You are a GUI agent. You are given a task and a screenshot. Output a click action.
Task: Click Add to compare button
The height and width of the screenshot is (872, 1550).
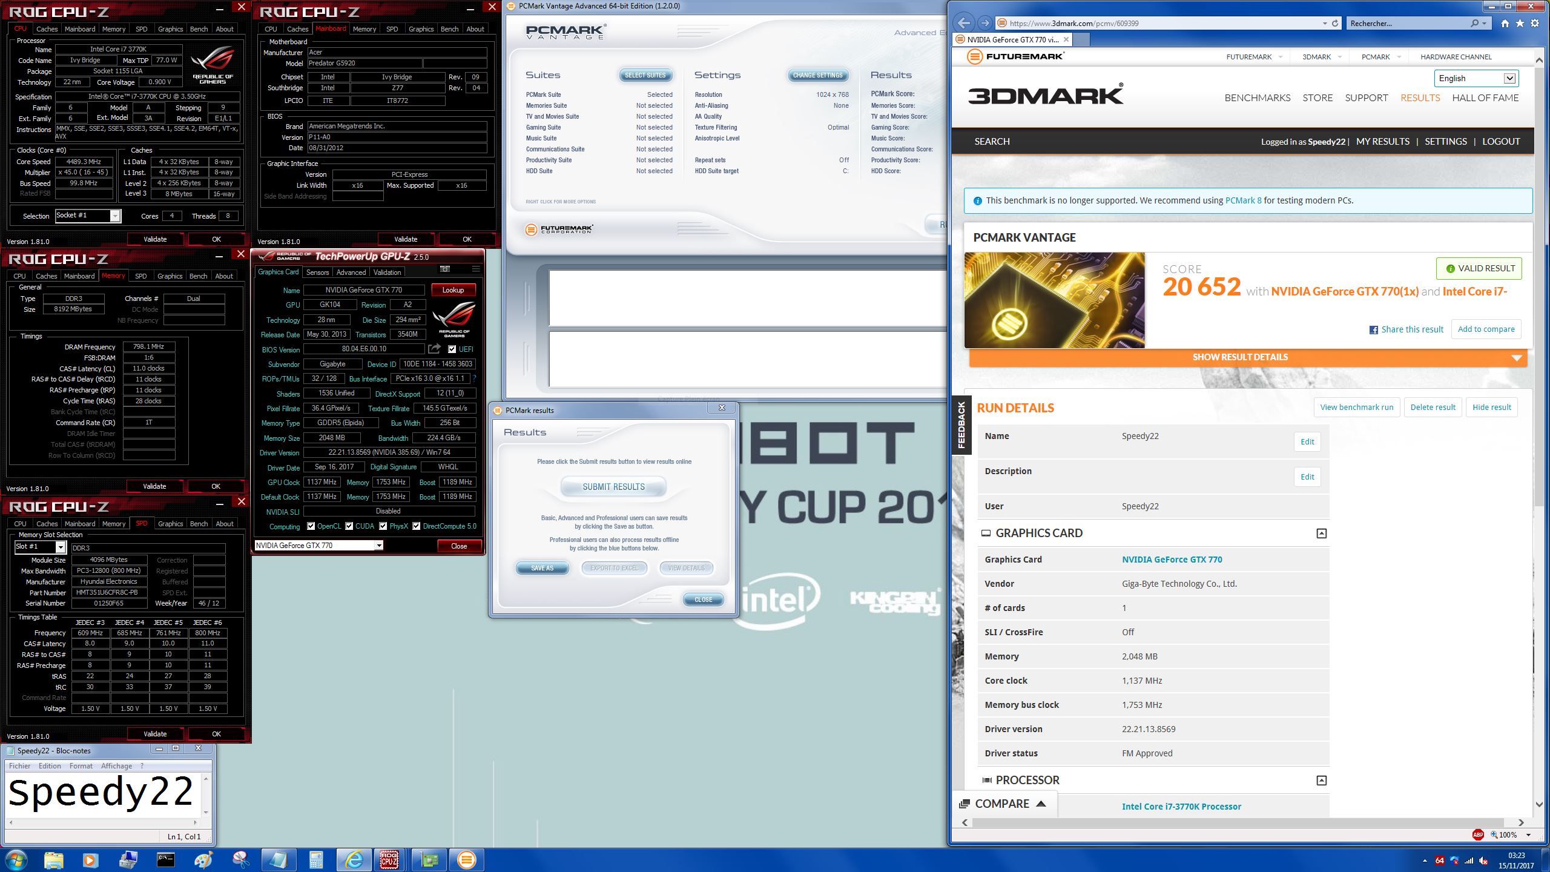coord(1486,329)
